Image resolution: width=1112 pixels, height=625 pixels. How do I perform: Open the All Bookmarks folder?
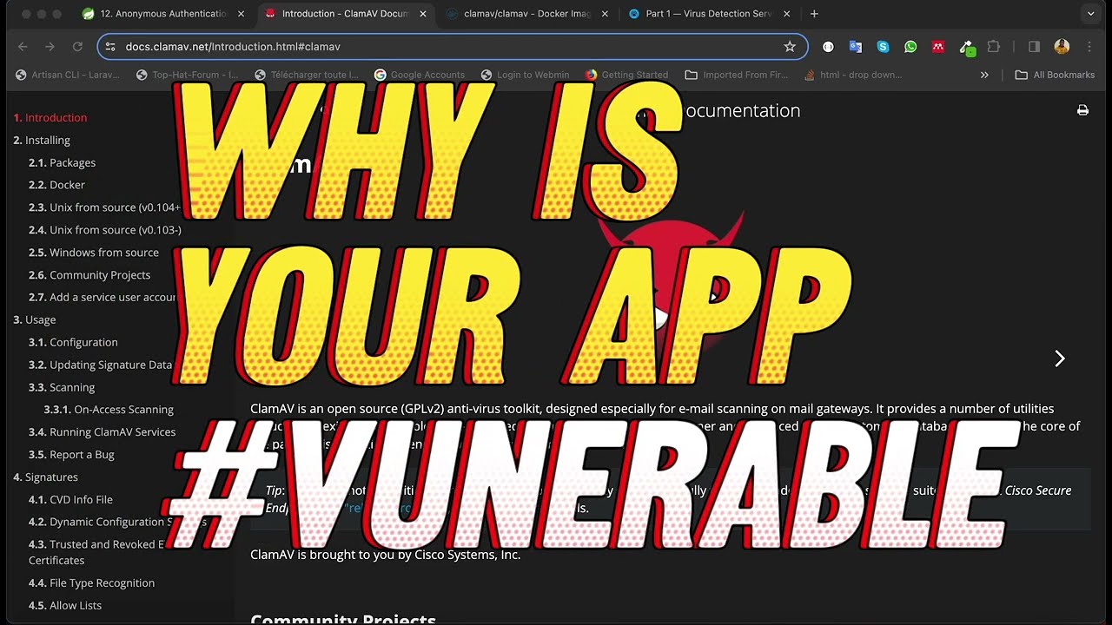click(1055, 75)
